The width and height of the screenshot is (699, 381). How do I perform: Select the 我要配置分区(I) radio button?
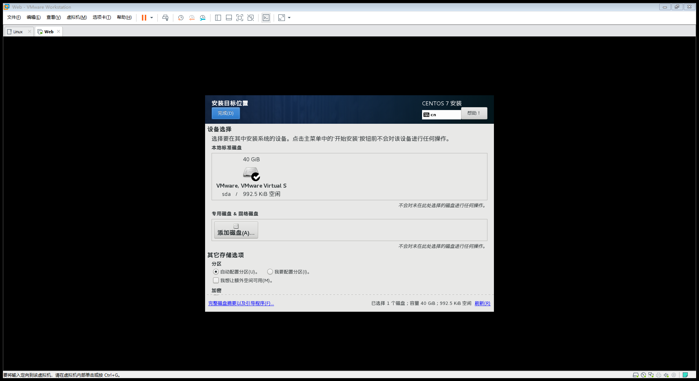pos(270,272)
